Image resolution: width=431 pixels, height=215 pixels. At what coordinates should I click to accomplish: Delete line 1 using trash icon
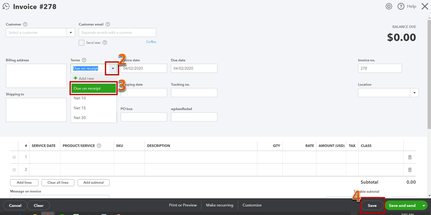409,157
